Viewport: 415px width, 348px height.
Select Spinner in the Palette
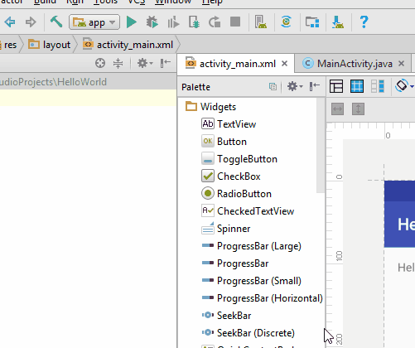(226, 229)
